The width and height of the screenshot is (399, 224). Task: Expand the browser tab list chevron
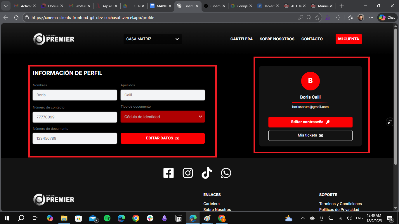pos(6,6)
